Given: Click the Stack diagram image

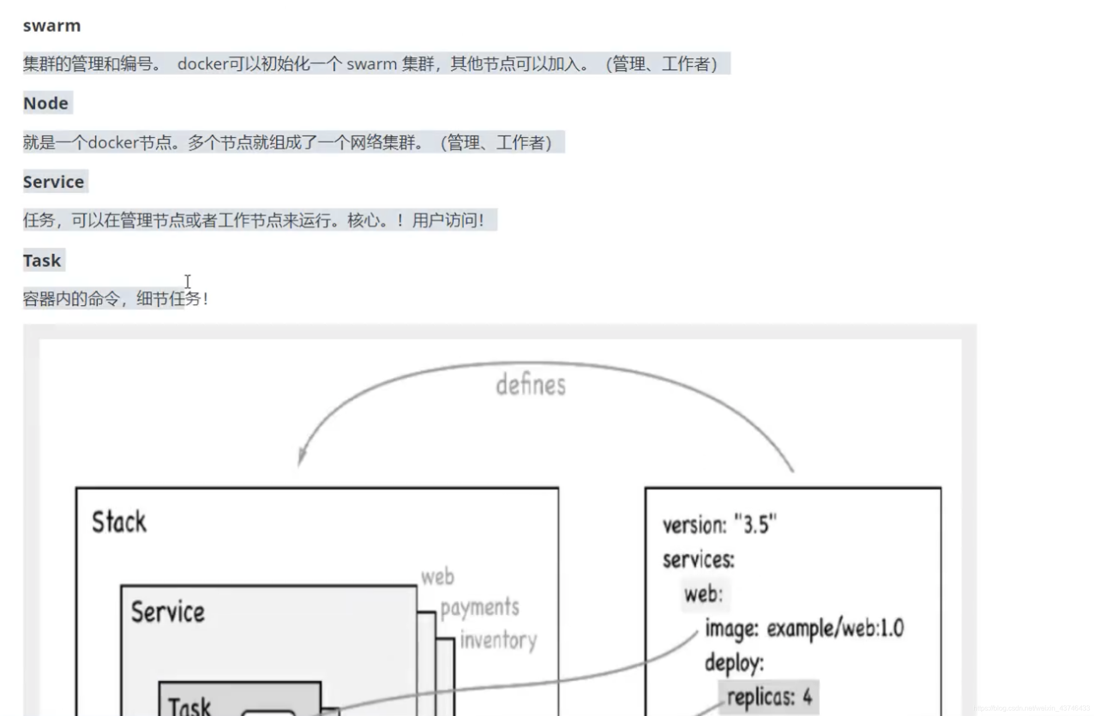Looking at the screenshot, I should click(500, 520).
